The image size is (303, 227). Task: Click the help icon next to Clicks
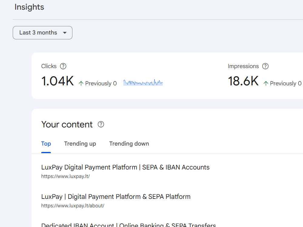[63, 66]
